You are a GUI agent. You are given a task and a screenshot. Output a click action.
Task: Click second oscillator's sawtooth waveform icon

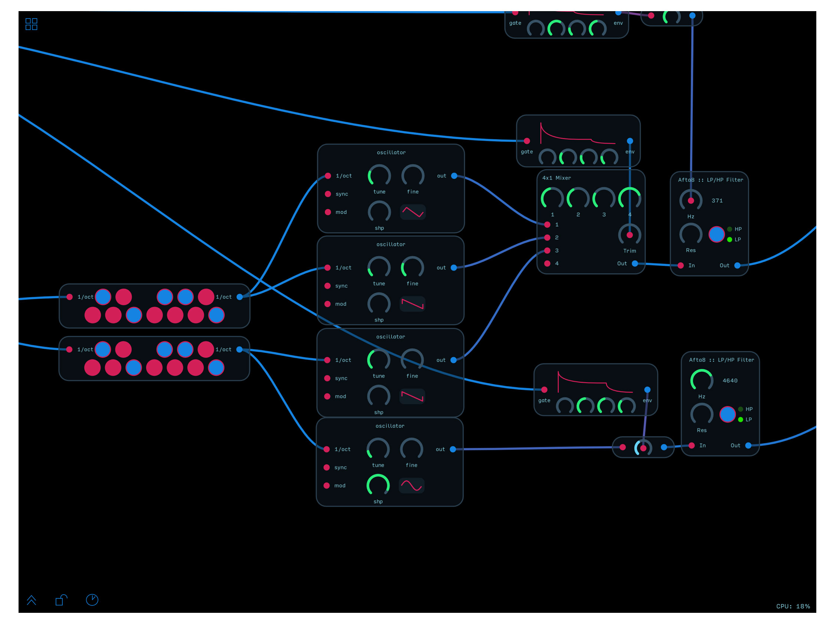point(412,304)
